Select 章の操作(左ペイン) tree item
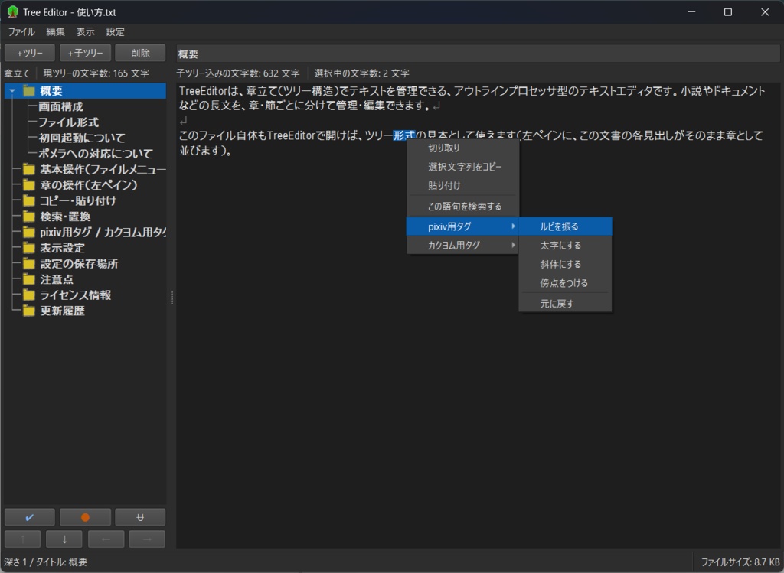 pyautogui.click(x=89, y=185)
